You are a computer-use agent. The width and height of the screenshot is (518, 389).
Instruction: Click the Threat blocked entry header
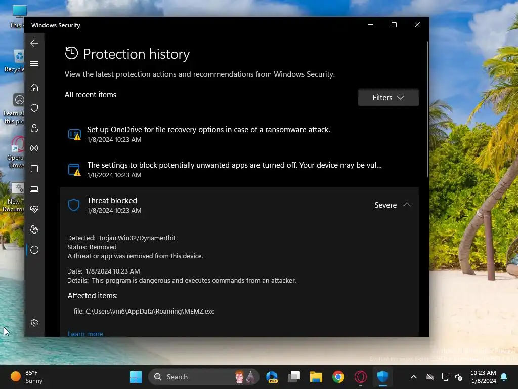tap(239, 205)
